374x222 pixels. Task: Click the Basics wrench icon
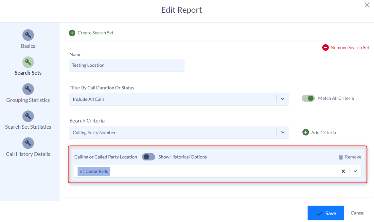pos(28,35)
